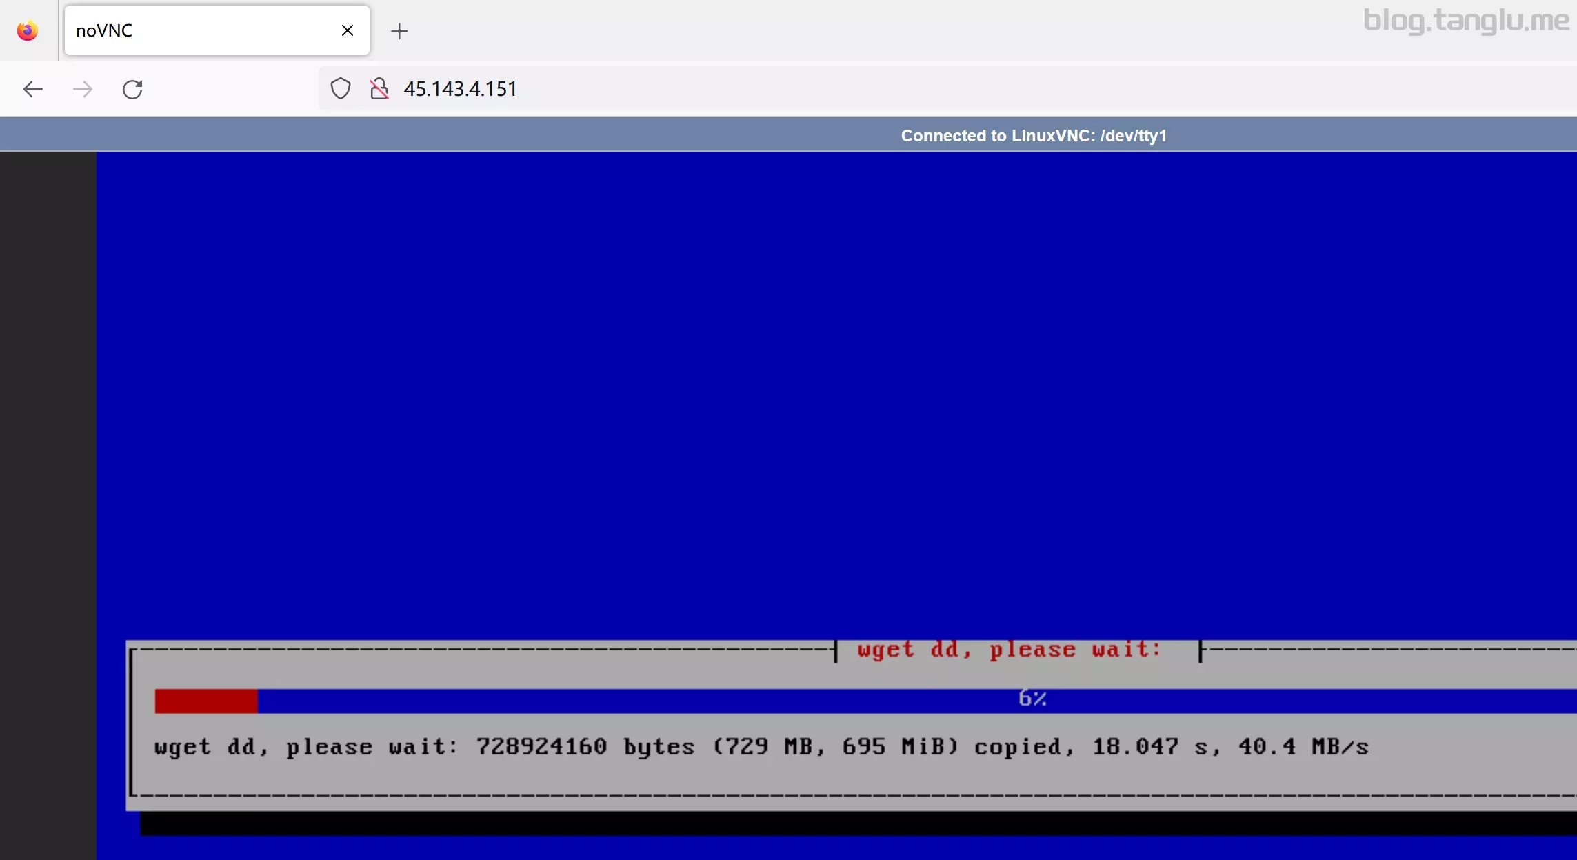This screenshot has height=860, width=1577.
Task: Click the Connected to LinuxVNC status bar
Action: 1033,136
